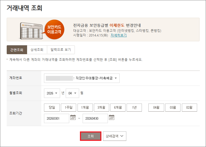Click the security card banner image
This screenshot has width=206, height=147.
pyautogui.click(x=42, y=29)
